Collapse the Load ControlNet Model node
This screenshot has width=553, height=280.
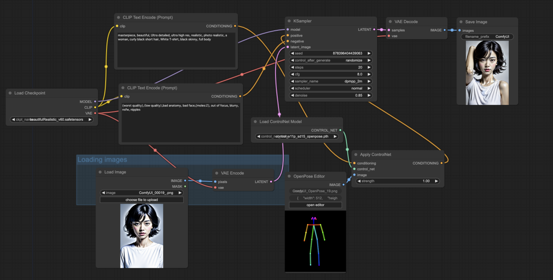pyautogui.click(x=255, y=122)
